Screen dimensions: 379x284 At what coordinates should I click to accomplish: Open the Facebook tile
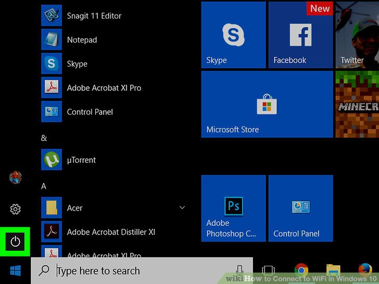[x=301, y=35]
